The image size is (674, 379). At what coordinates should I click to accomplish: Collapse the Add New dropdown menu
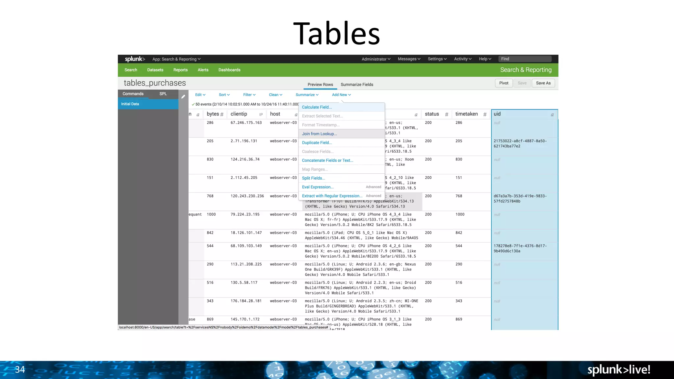click(x=341, y=95)
